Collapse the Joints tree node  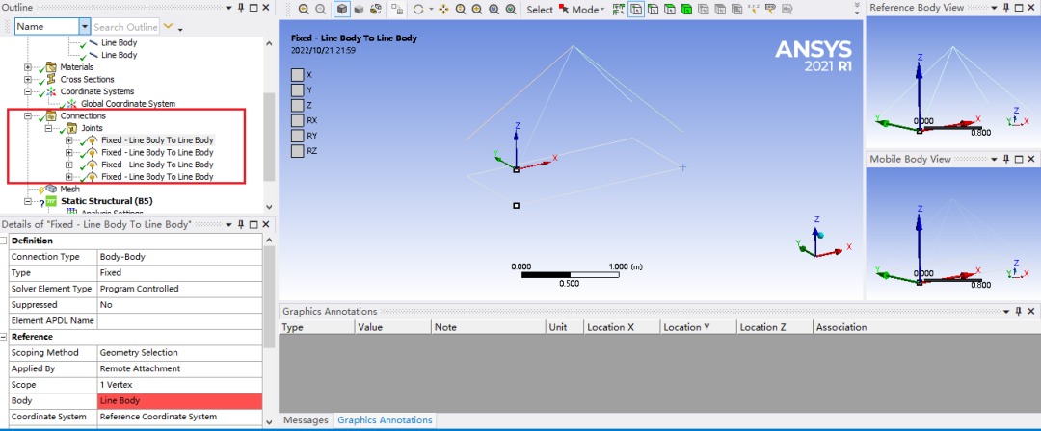coord(48,128)
